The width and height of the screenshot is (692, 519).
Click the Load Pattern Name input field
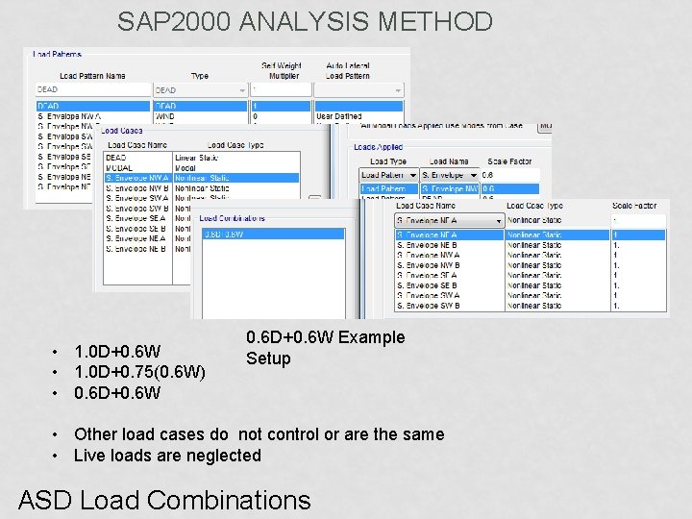coord(93,89)
